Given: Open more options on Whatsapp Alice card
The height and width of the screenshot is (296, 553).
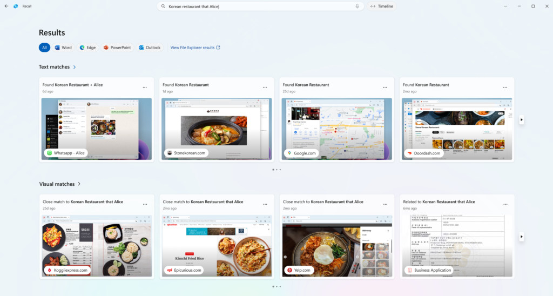Looking at the screenshot, I should click(x=145, y=87).
